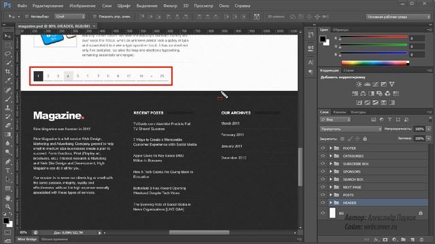Click the BG layer thumbnail
This screenshot has height=244, width=435.
(x=332, y=213)
